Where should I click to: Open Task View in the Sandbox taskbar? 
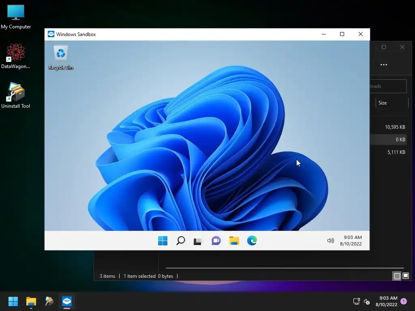198,241
